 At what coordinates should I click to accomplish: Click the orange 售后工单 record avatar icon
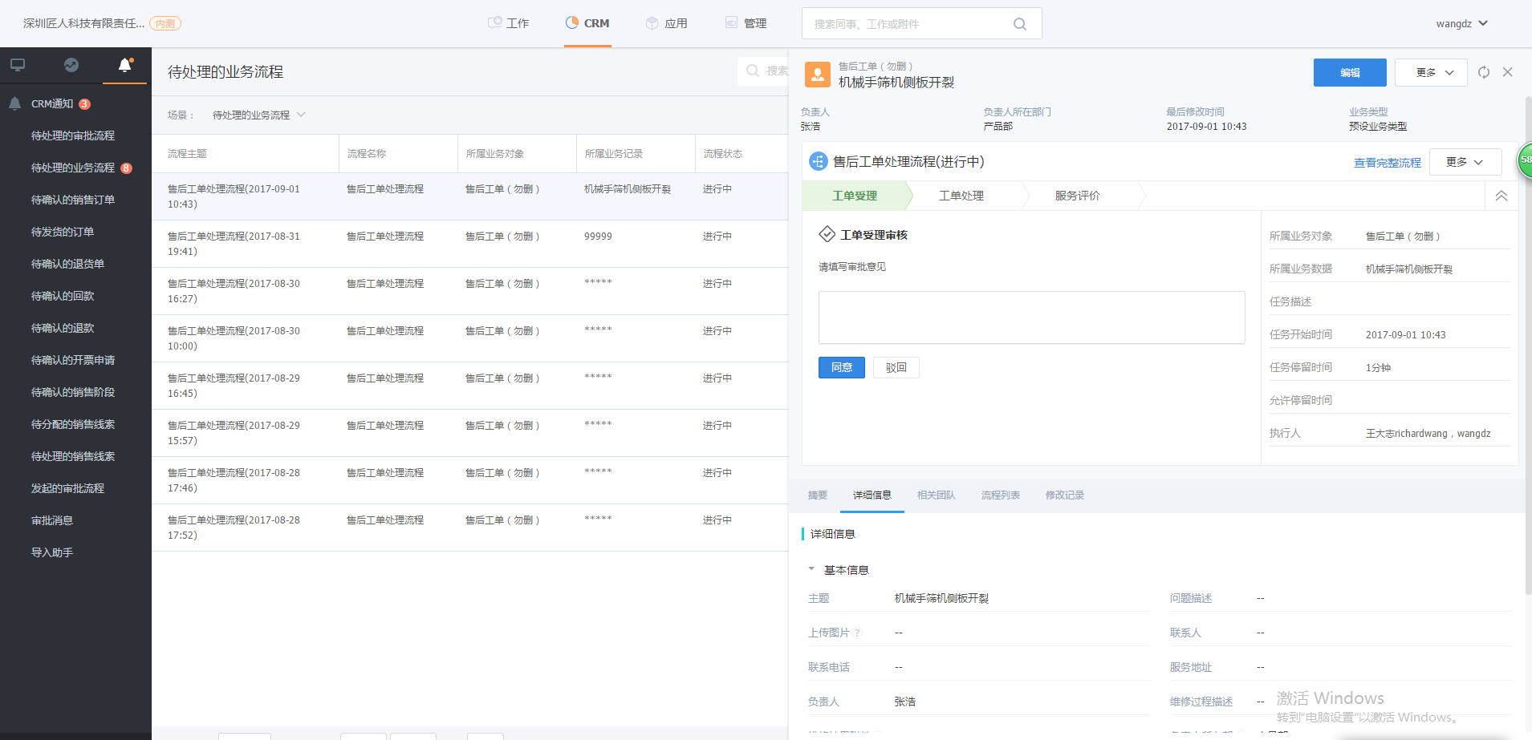[817, 74]
